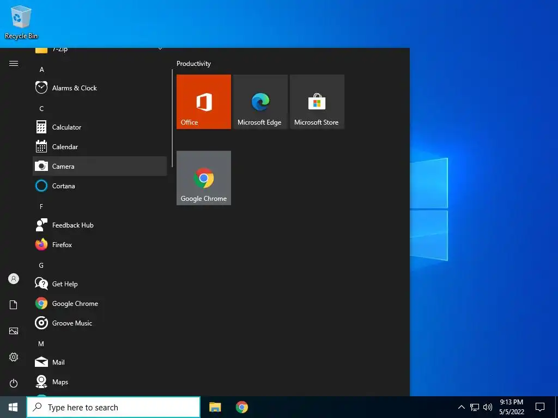Screen dimensions: 558x418
Task: Open the Mail app
Action: coord(100,362)
